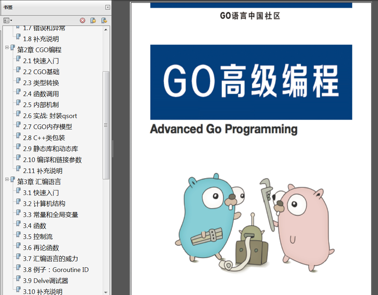
Task: Open bookmark 3.1 快速入门
Action: coord(41,193)
